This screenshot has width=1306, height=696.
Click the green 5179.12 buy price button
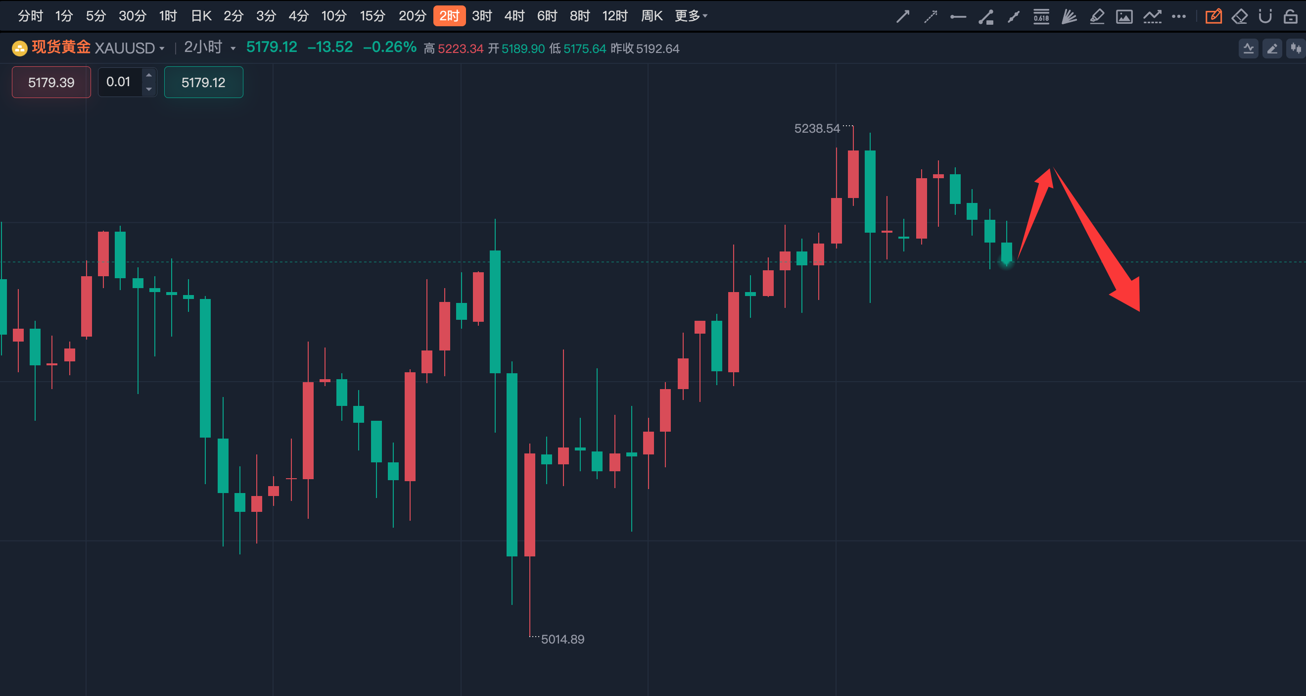tap(203, 82)
